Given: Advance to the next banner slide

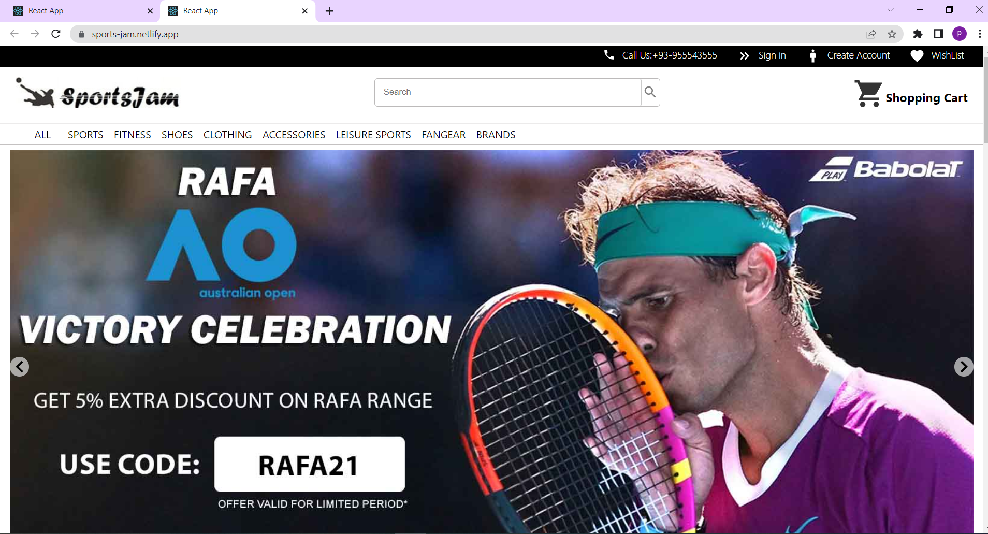Looking at the screenshot, I should point(964,367).
